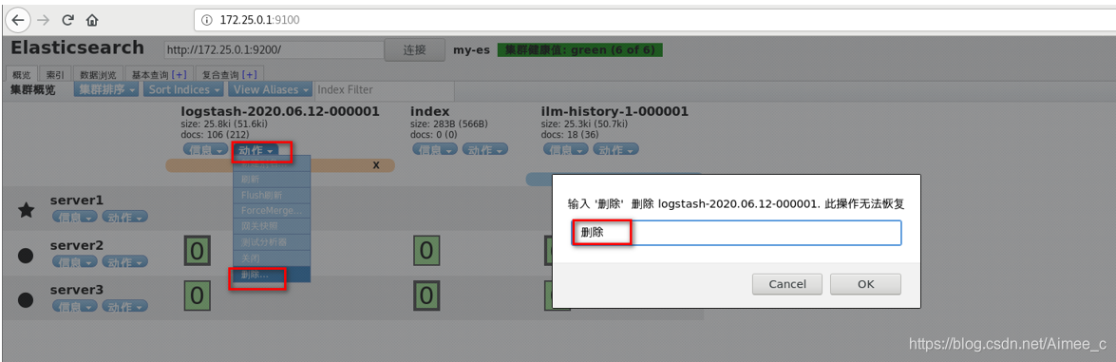Image resolution: width=1116 pixels, height=362 pixels.
Task: Click the server1 node name
Action: 77,200
